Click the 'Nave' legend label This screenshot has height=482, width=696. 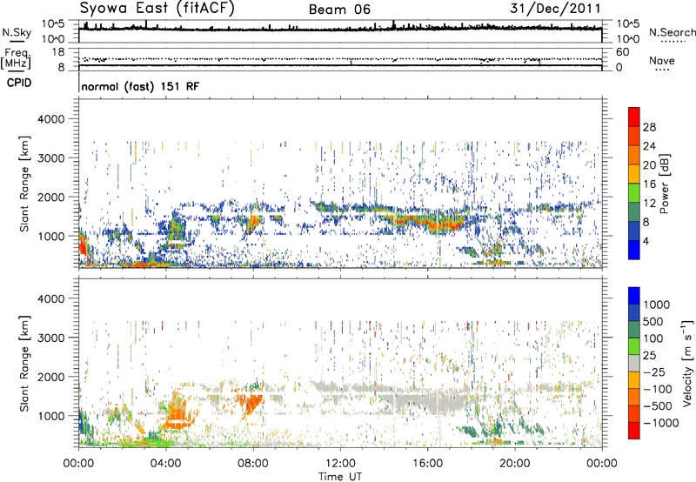tap(662, 61)
